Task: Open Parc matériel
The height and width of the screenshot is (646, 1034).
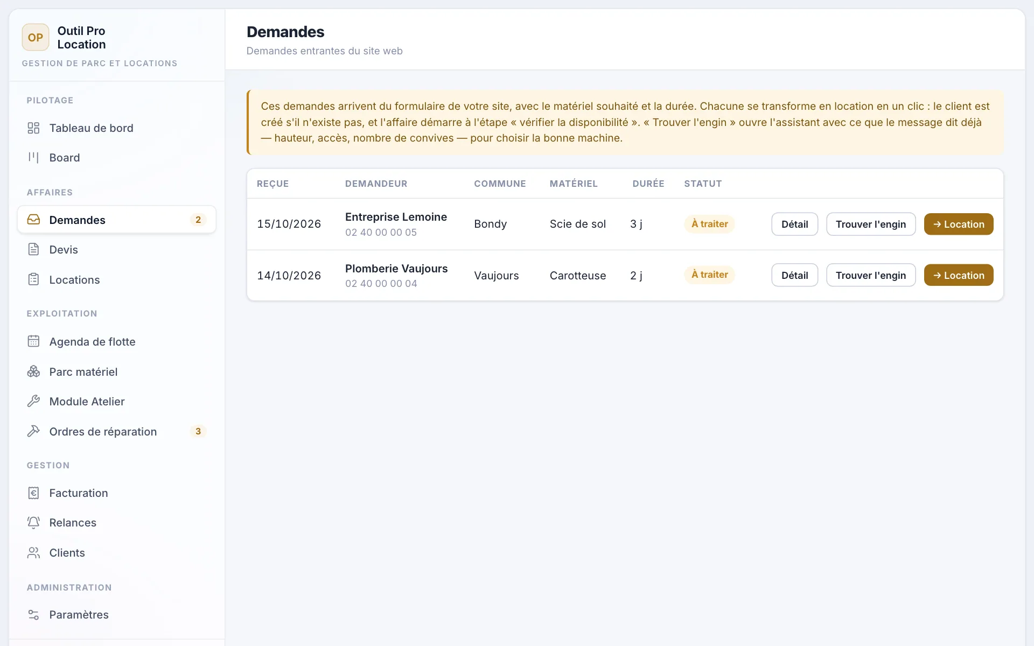Action: tap(117, 372)
